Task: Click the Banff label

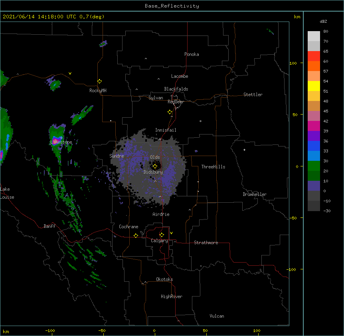Action: (x=49, y=226)
